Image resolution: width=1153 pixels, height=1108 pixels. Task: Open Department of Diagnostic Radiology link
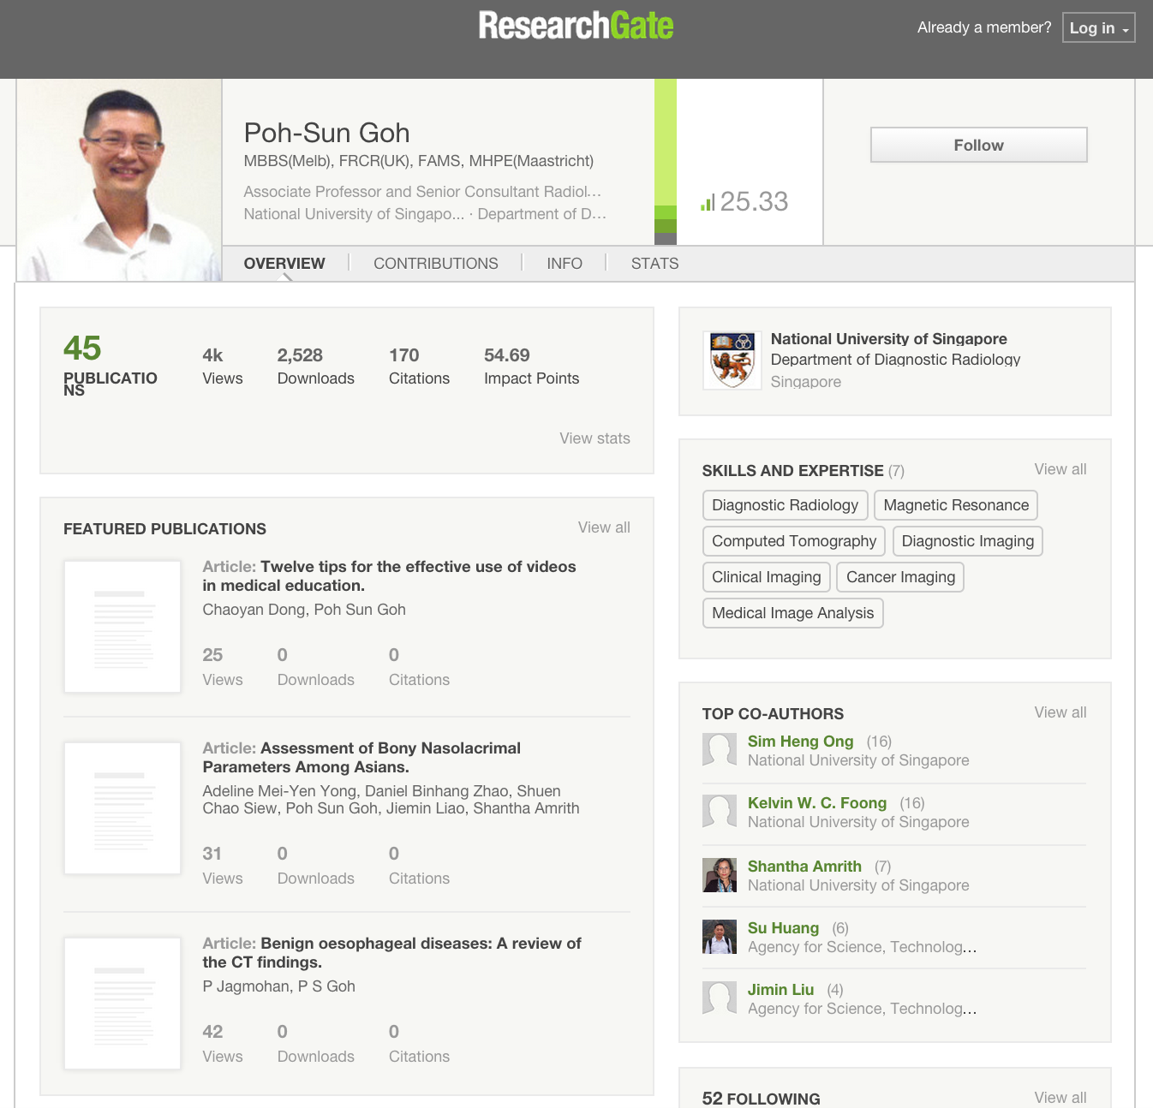895,360
